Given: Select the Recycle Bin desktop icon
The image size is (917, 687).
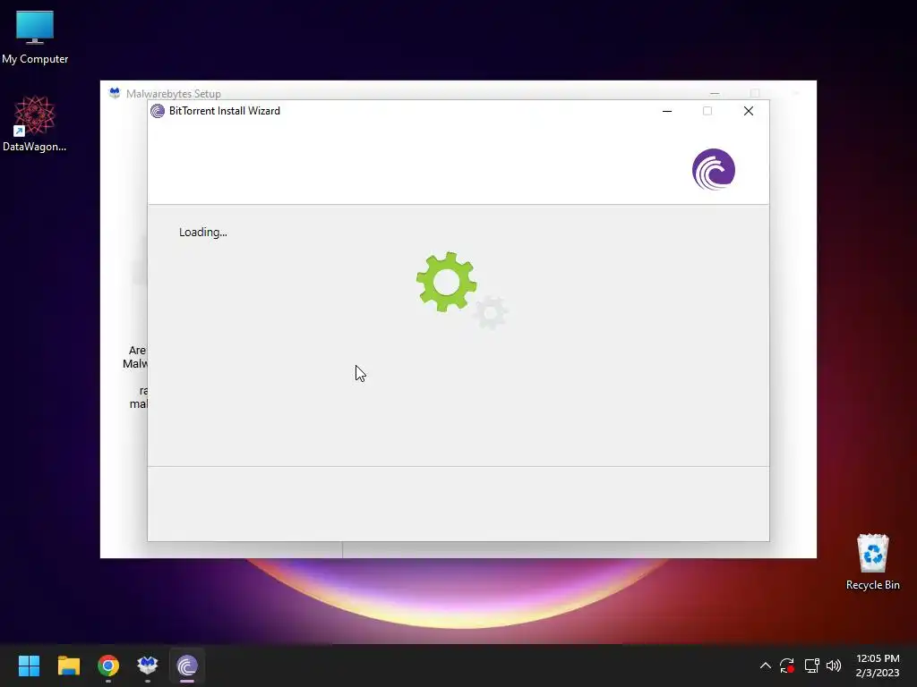Looking at the screenshot, I should 872,562.
